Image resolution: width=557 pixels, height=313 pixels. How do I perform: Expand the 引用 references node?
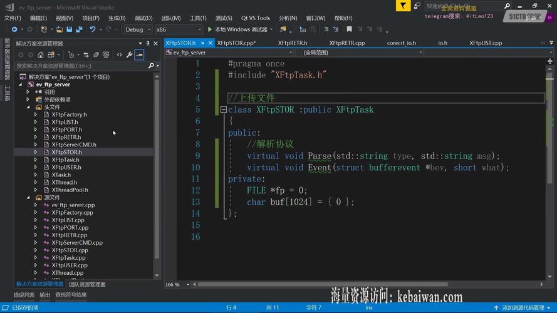click(x=28, y=92)
